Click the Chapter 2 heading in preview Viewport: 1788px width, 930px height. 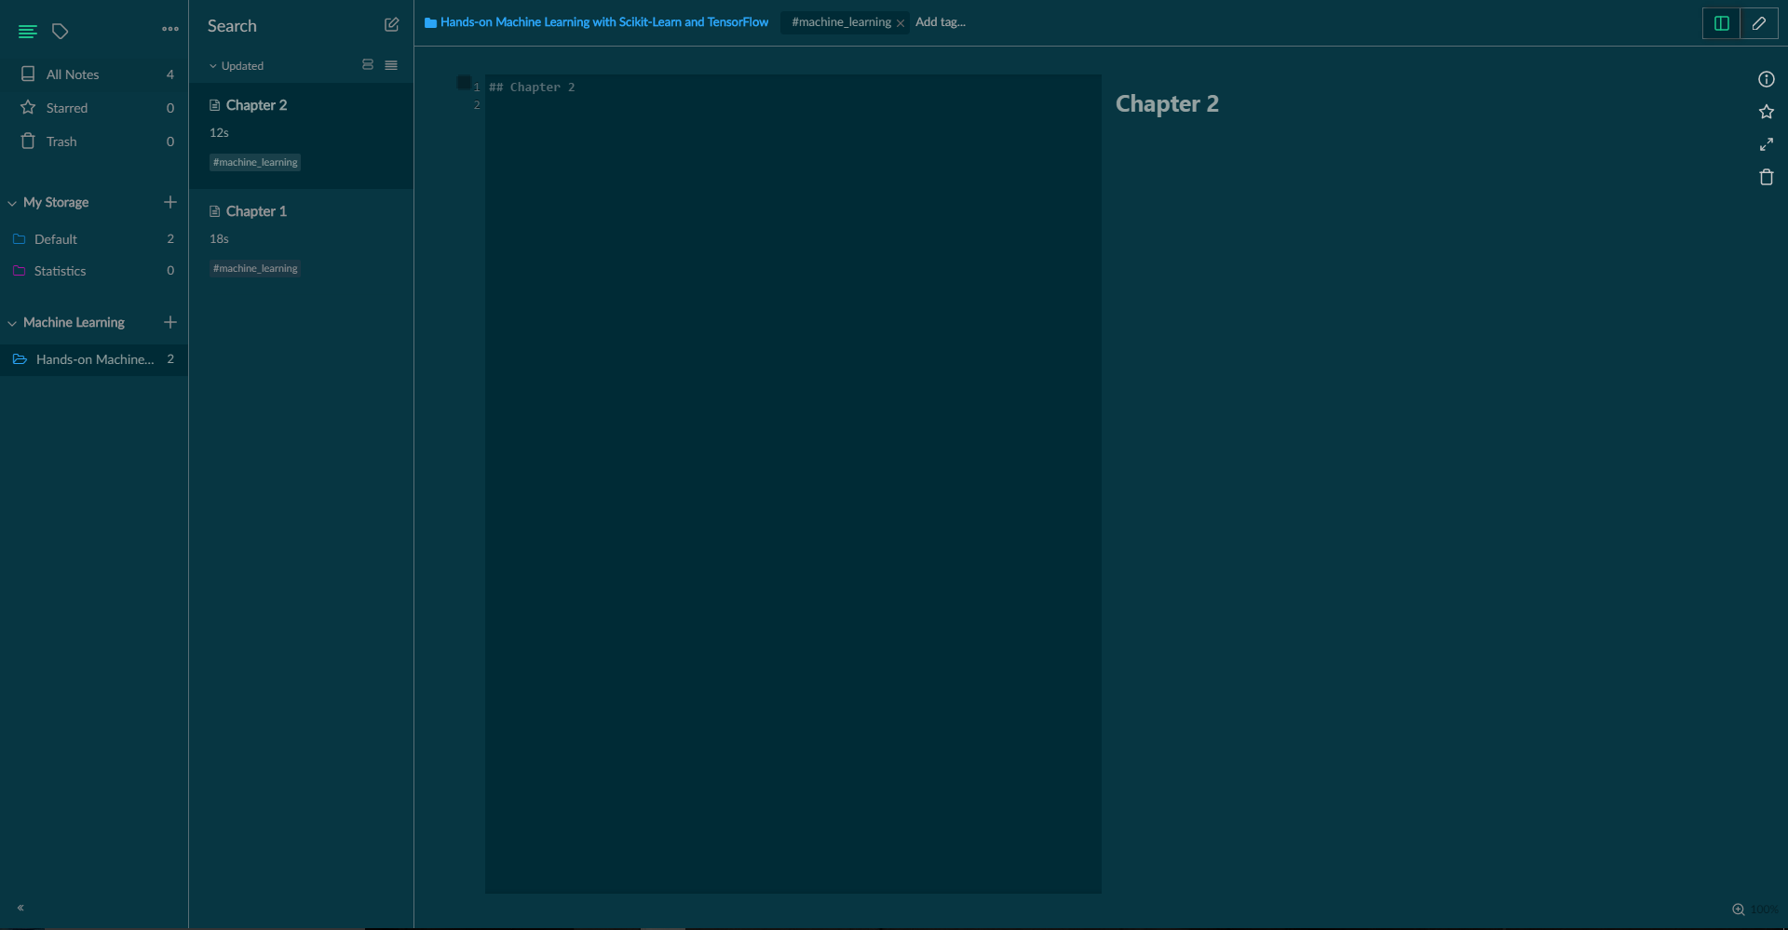coord(1167,103)
